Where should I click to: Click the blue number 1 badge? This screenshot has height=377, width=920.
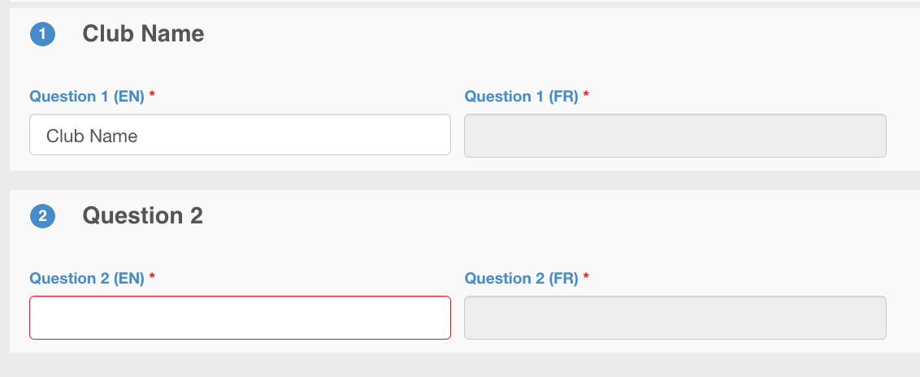coord(42,35)
